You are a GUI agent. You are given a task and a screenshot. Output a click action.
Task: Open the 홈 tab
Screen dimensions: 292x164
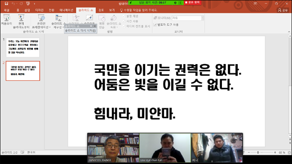pos(18,10)
